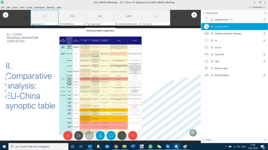The image size is (268, 150).
Task: Zoom out of the shared content
Action: tap(5, 97)
